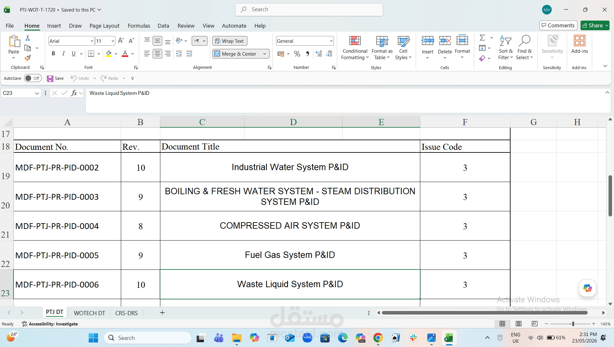This screenshot has width=614, height=347.
Task: Apply borders using the Borders icon
Action: click(x=91, y=54)
